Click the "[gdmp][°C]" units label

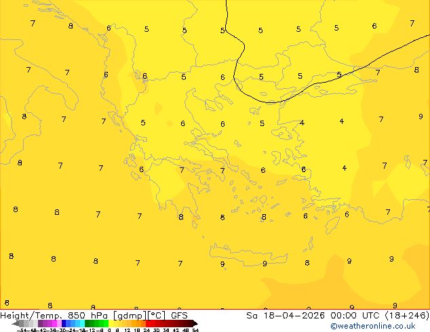(139, 316)
